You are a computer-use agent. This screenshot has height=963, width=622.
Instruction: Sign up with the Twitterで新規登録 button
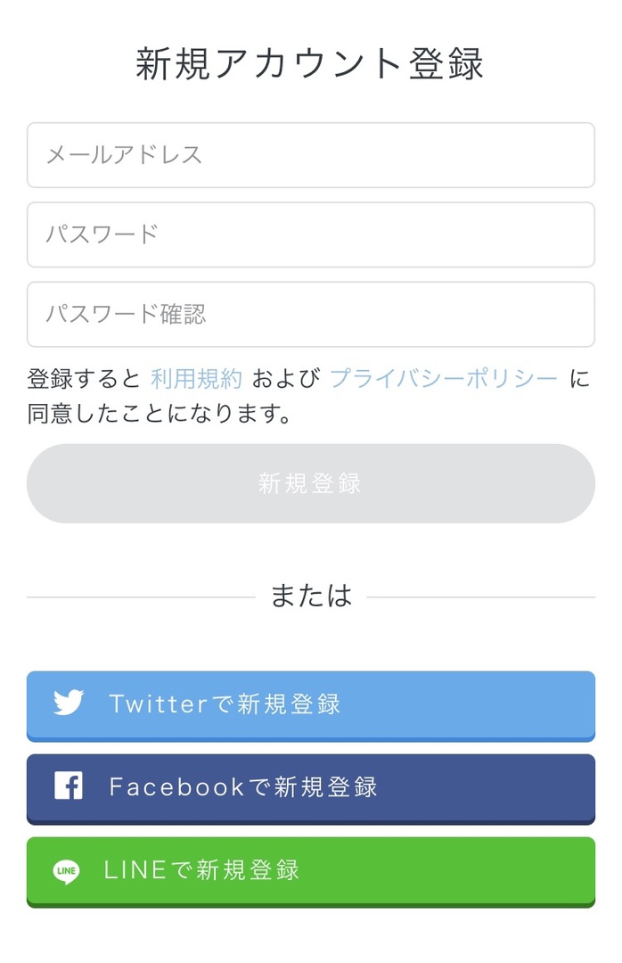click(310, 704)
